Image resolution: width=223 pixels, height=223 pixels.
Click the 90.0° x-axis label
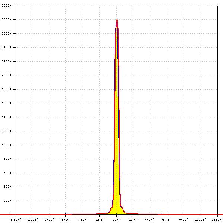coord(184,220)
